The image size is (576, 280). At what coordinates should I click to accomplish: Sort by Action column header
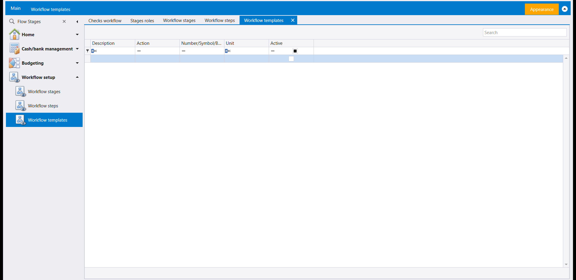[x=157, y=43]
